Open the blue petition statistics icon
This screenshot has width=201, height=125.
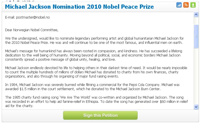click(179, 5)
